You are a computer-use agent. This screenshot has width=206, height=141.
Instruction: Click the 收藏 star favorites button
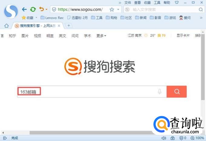28,18
